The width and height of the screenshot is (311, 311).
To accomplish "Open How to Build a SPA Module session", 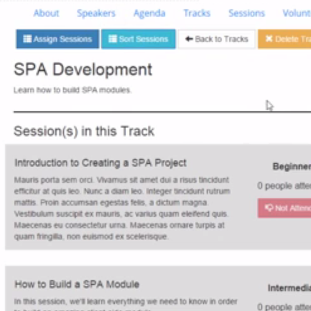I will 77,285.
